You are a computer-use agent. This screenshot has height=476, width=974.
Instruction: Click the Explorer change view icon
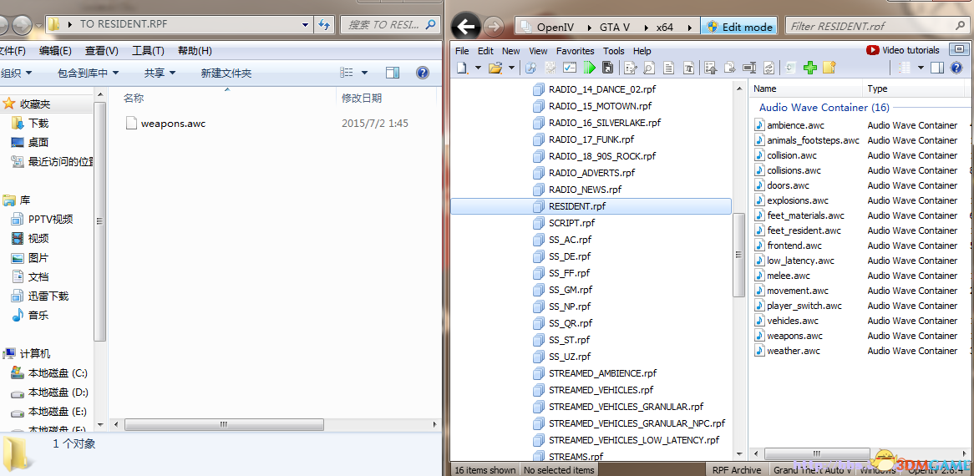tap(347, 73)
